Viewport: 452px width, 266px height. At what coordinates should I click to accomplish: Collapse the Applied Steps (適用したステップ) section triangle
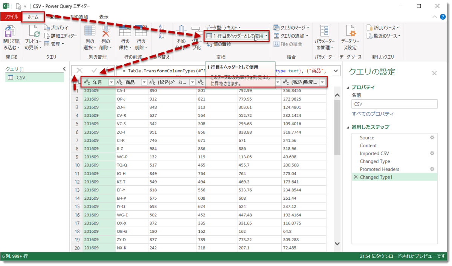(x=348, y=127)
